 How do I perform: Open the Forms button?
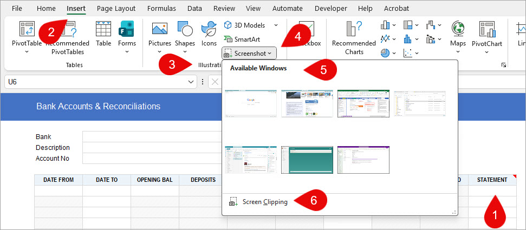[127, 32]
